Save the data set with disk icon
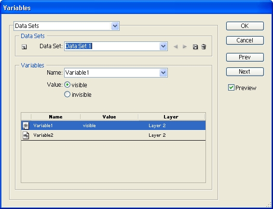The width and height of the screenshot is (273, 209). click(195, 47)
